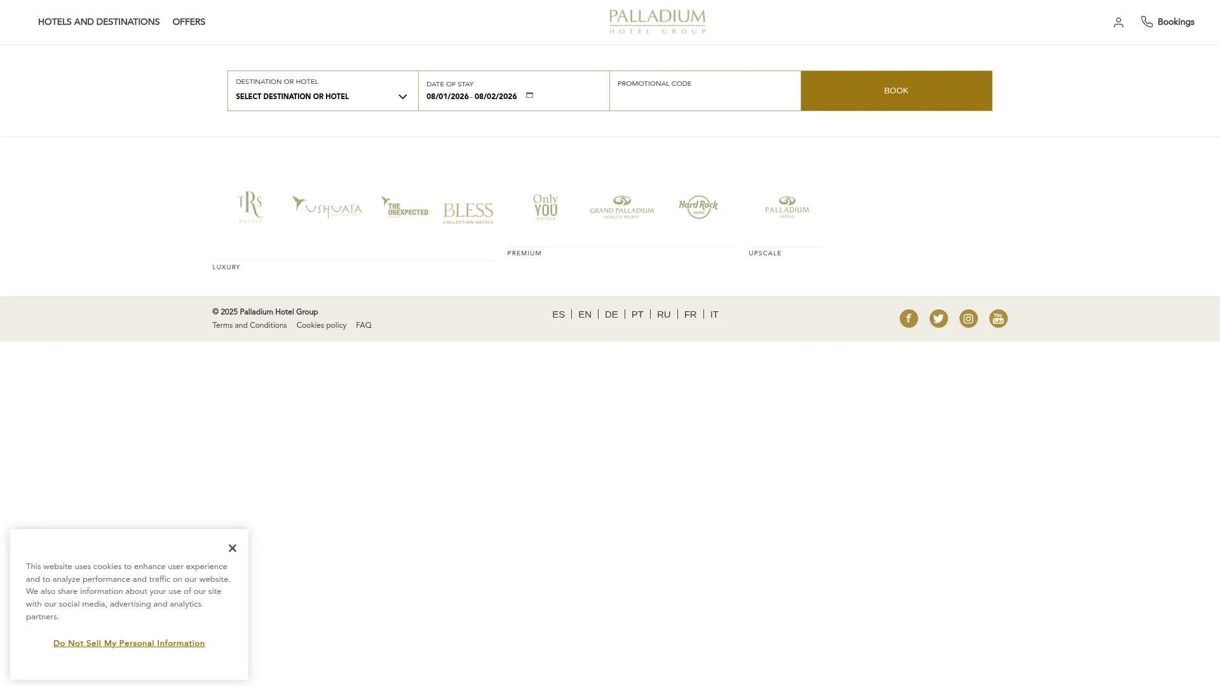Open the Offers menu item

click(189, 22)
